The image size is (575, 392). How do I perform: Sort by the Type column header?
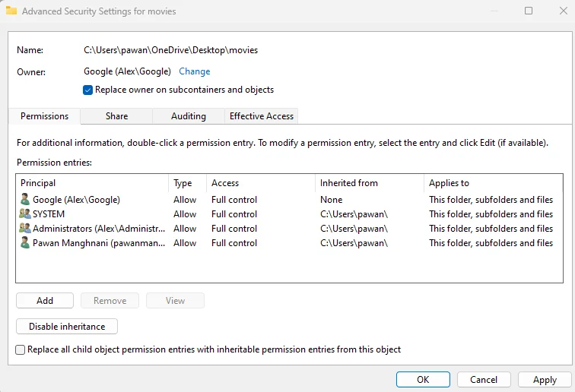[x=187, y=183]
